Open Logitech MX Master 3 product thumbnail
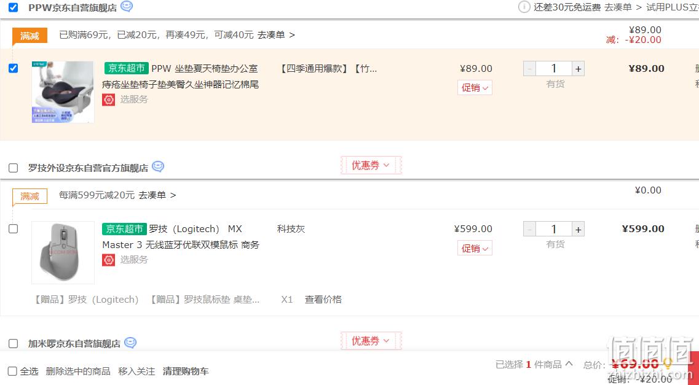The image size is (699, 385). click(63, 252)
